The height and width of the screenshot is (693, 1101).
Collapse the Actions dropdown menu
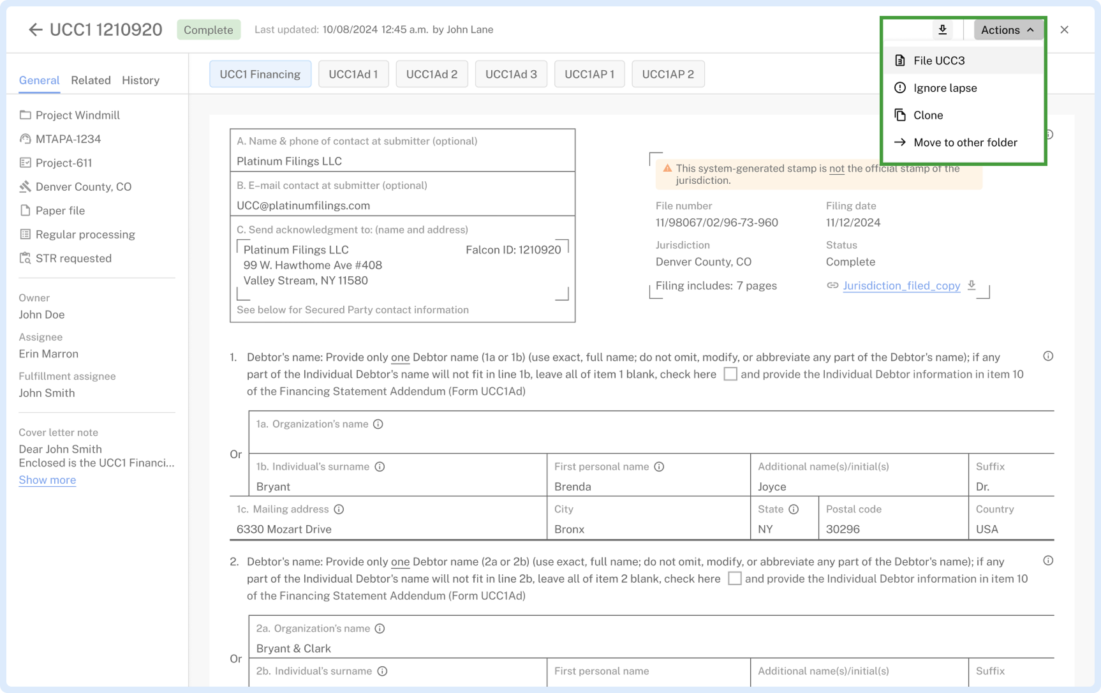[1008, 30]
